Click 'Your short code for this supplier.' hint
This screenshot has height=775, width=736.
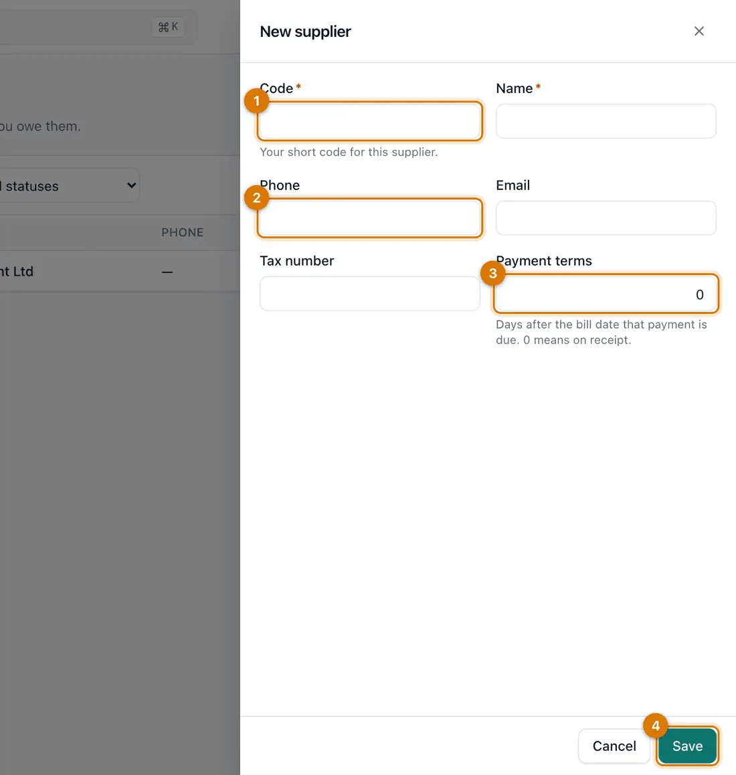pyautogui.click(x=349, y=152)
